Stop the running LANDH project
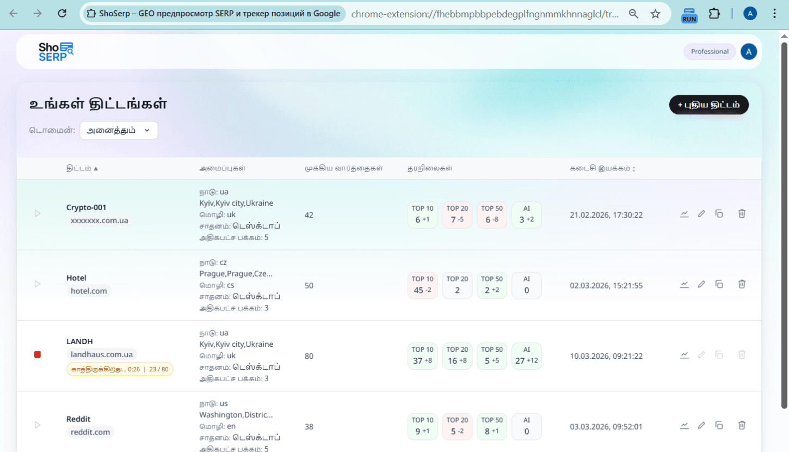The width and height of the screenshot is (789, 452). 38,355
